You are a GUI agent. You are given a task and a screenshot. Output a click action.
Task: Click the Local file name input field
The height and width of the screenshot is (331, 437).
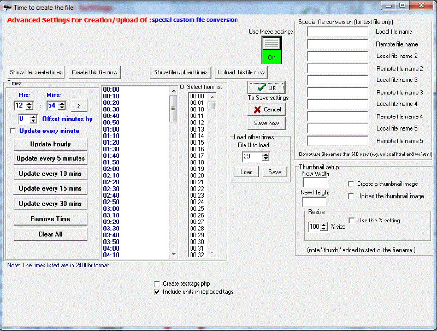[338, 32]
